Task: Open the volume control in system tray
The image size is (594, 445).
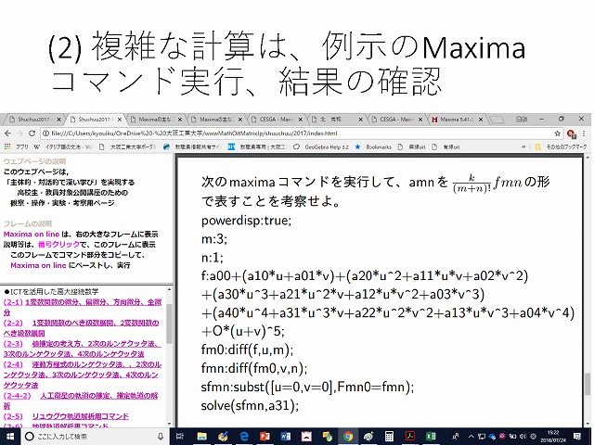Action: pos(523,437)
